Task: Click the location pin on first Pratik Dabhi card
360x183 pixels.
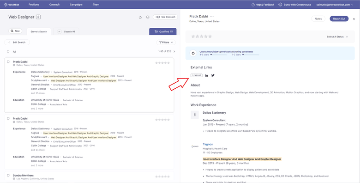Action: tap(14, 65)
